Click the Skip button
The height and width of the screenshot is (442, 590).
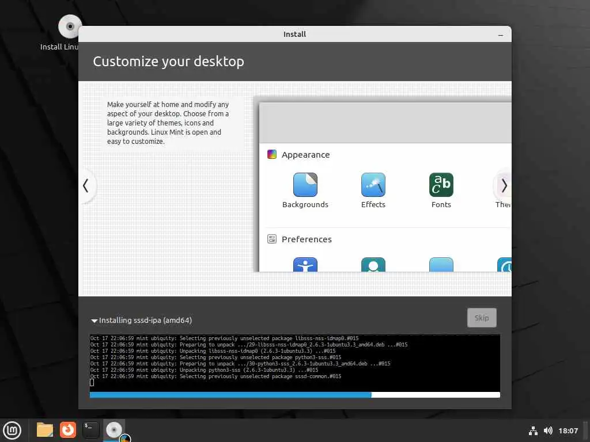[x=482, y=318]
